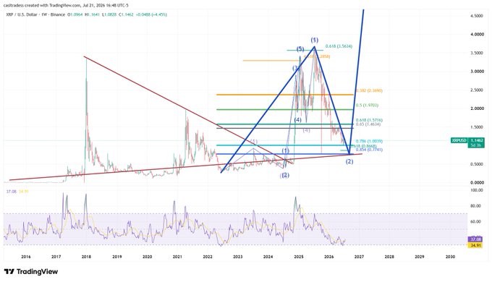Click the yellow 34.91 RSI axis tag

[475, 245]
